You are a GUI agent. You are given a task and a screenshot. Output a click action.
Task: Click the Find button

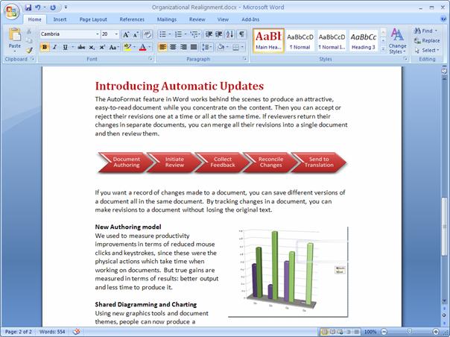click(428, 31)
